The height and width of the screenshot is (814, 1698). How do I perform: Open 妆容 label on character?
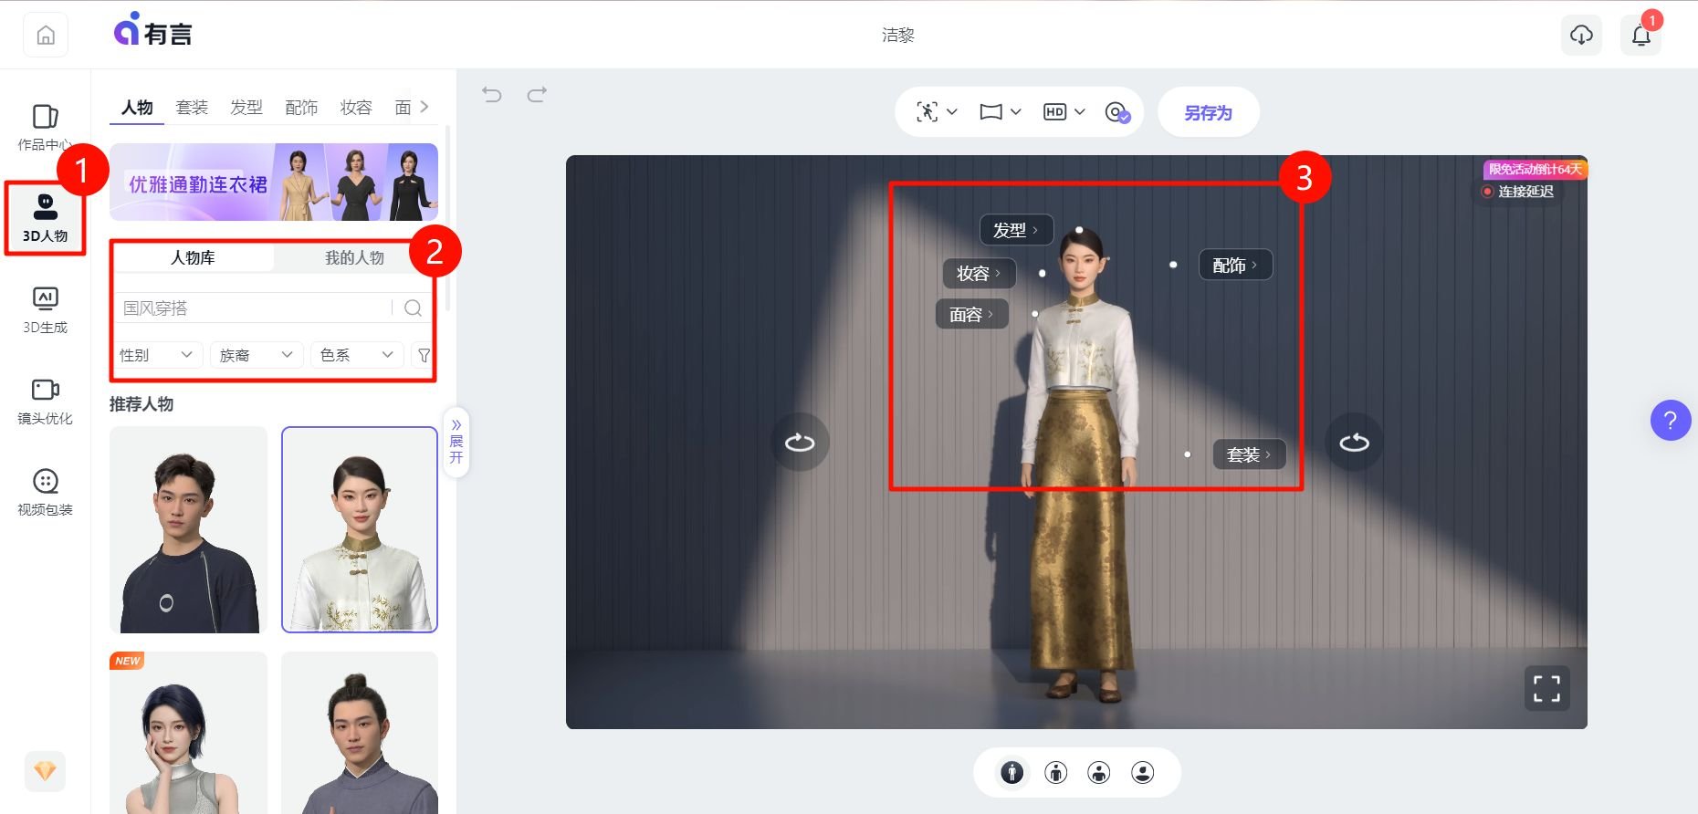point(979,273)
